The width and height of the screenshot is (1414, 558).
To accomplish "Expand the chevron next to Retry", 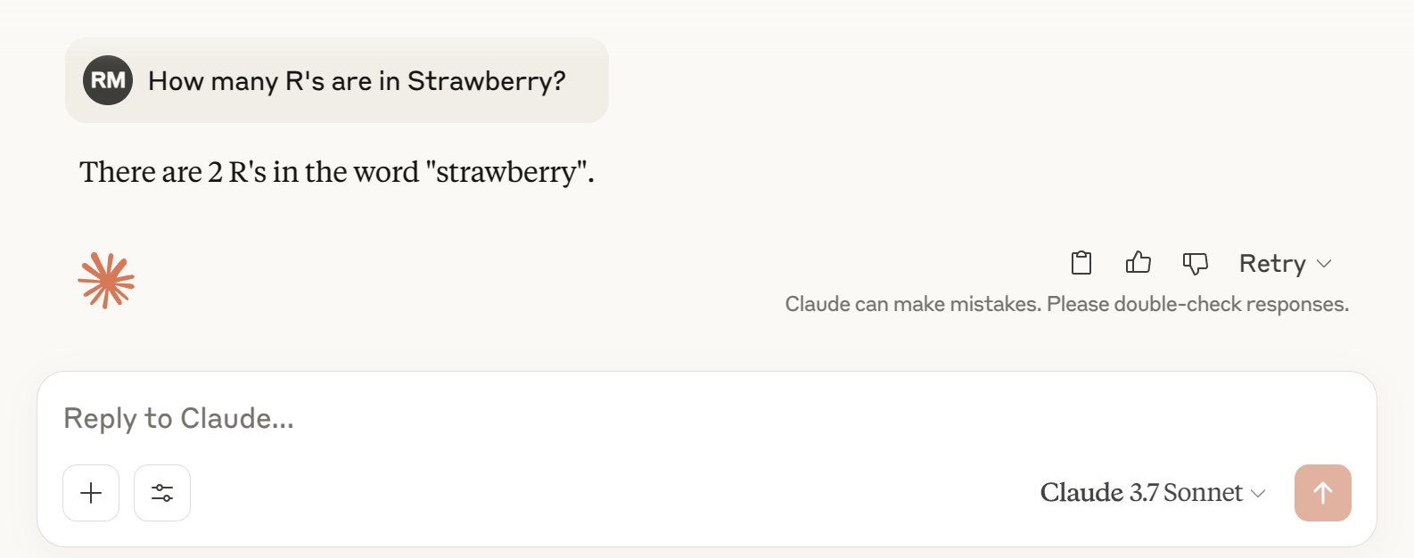I will coord(1325,264).
